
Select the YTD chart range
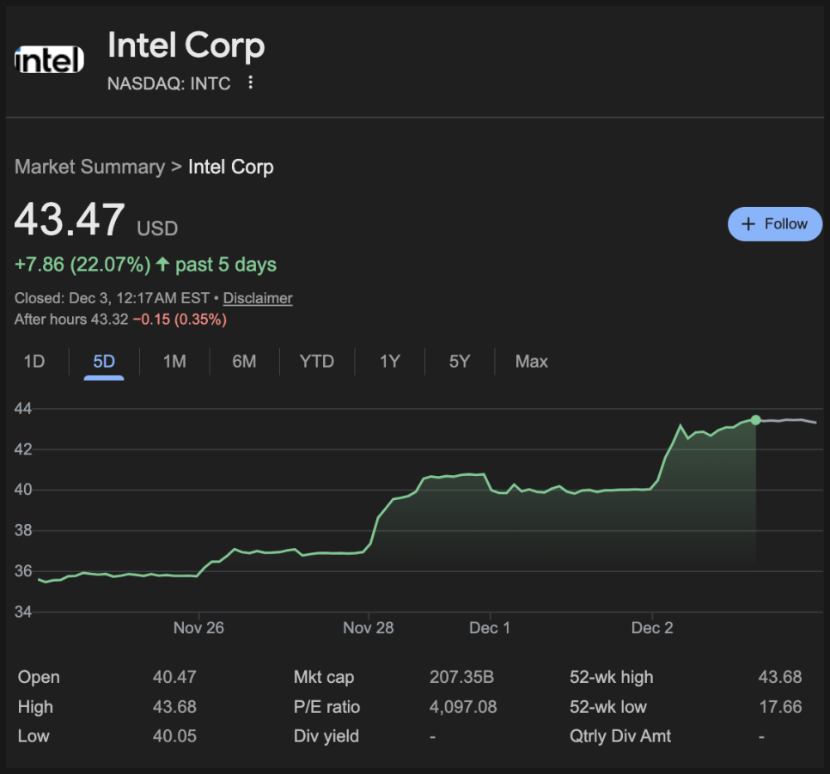(316, 362)
